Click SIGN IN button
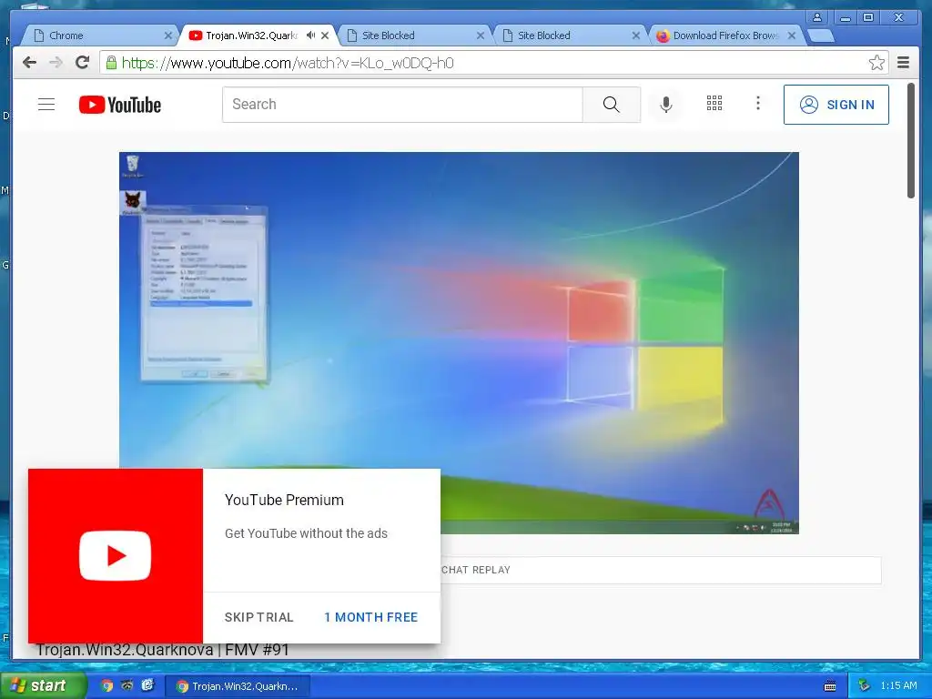Viewport: 932px width, 699px height. [836, 105]
